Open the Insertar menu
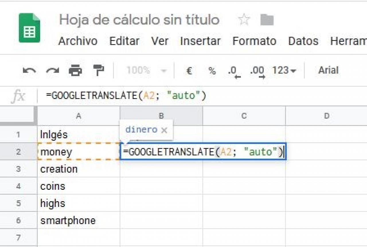This screenshot has height=247, width=367. point(200,41)
